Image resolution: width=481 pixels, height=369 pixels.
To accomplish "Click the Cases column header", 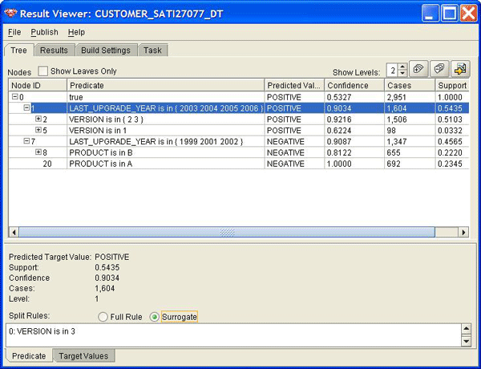I will [x=409, y=85].
